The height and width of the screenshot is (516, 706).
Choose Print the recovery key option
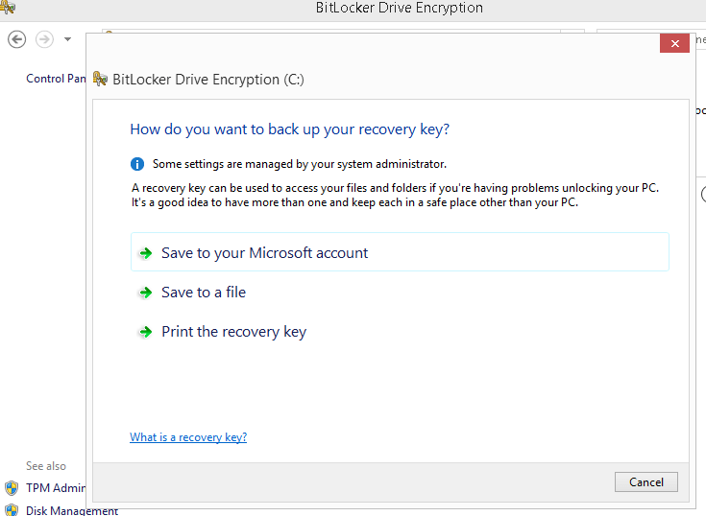click(233, 332)
